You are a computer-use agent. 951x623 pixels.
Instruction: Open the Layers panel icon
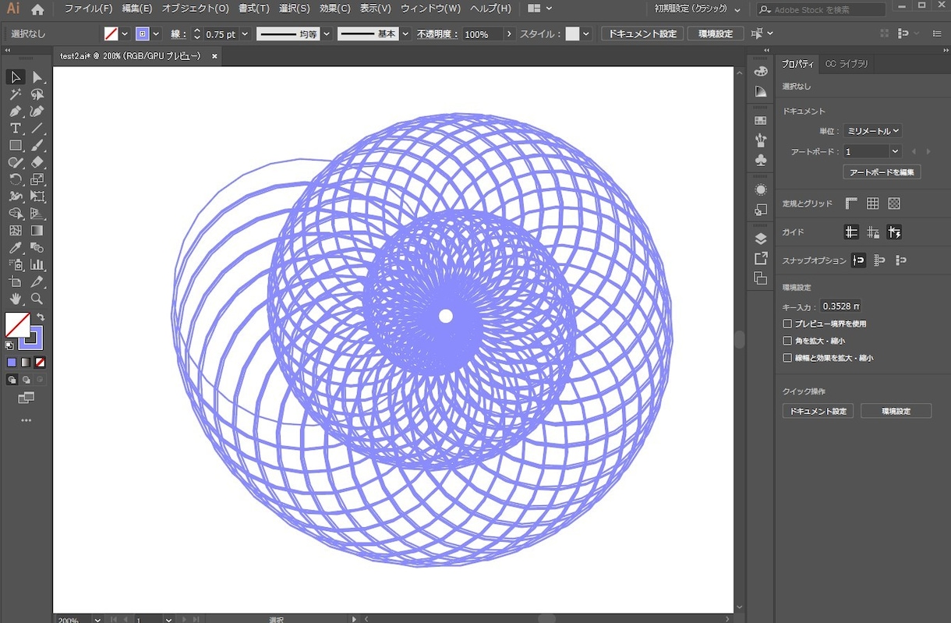[x=761, y=239]
